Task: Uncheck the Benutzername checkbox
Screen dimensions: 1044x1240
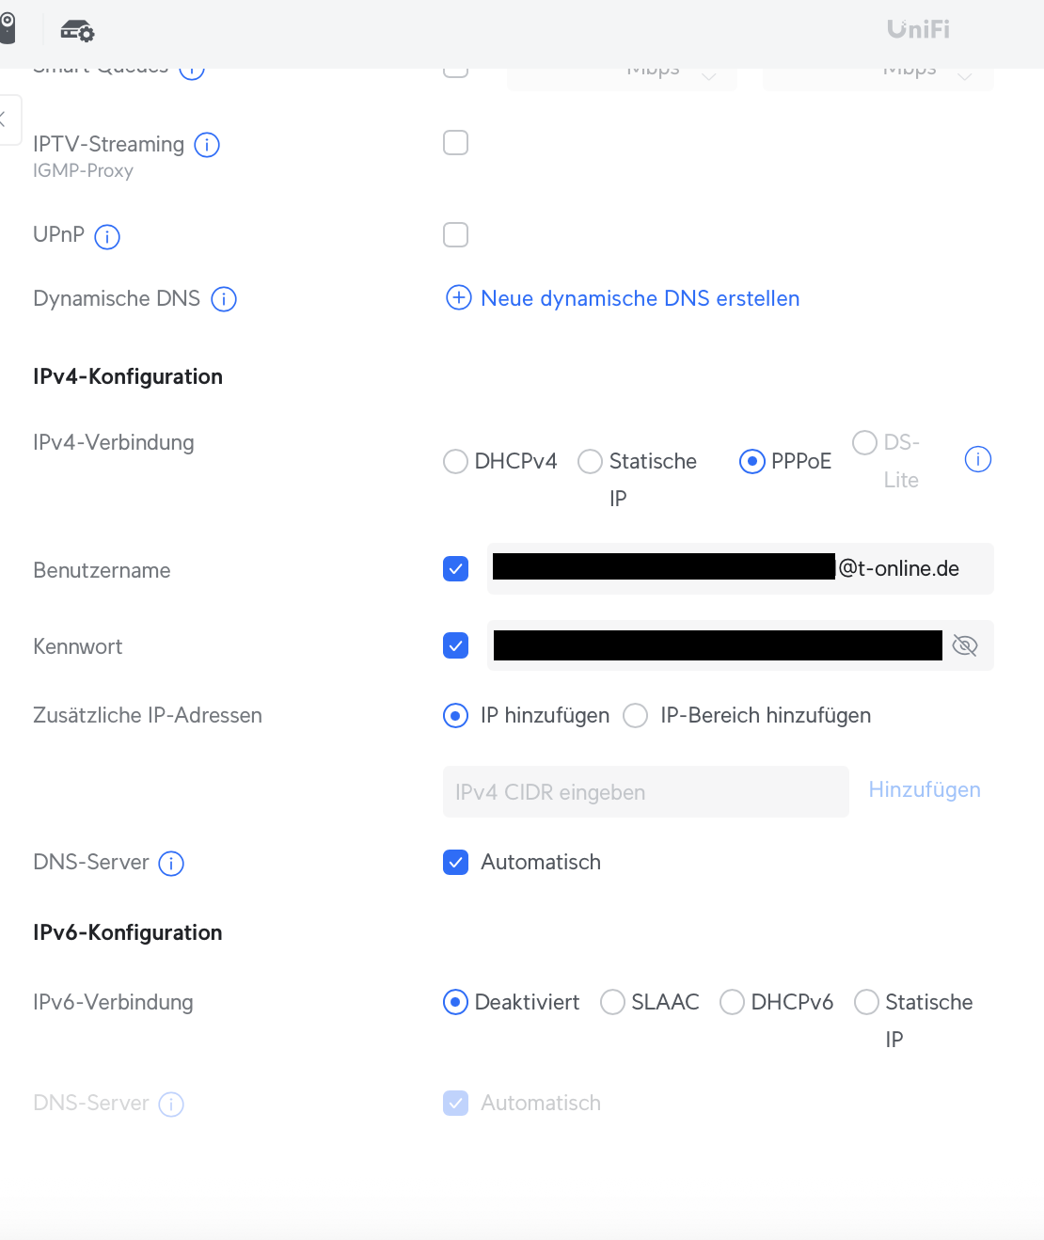Action: click(455, 568)
